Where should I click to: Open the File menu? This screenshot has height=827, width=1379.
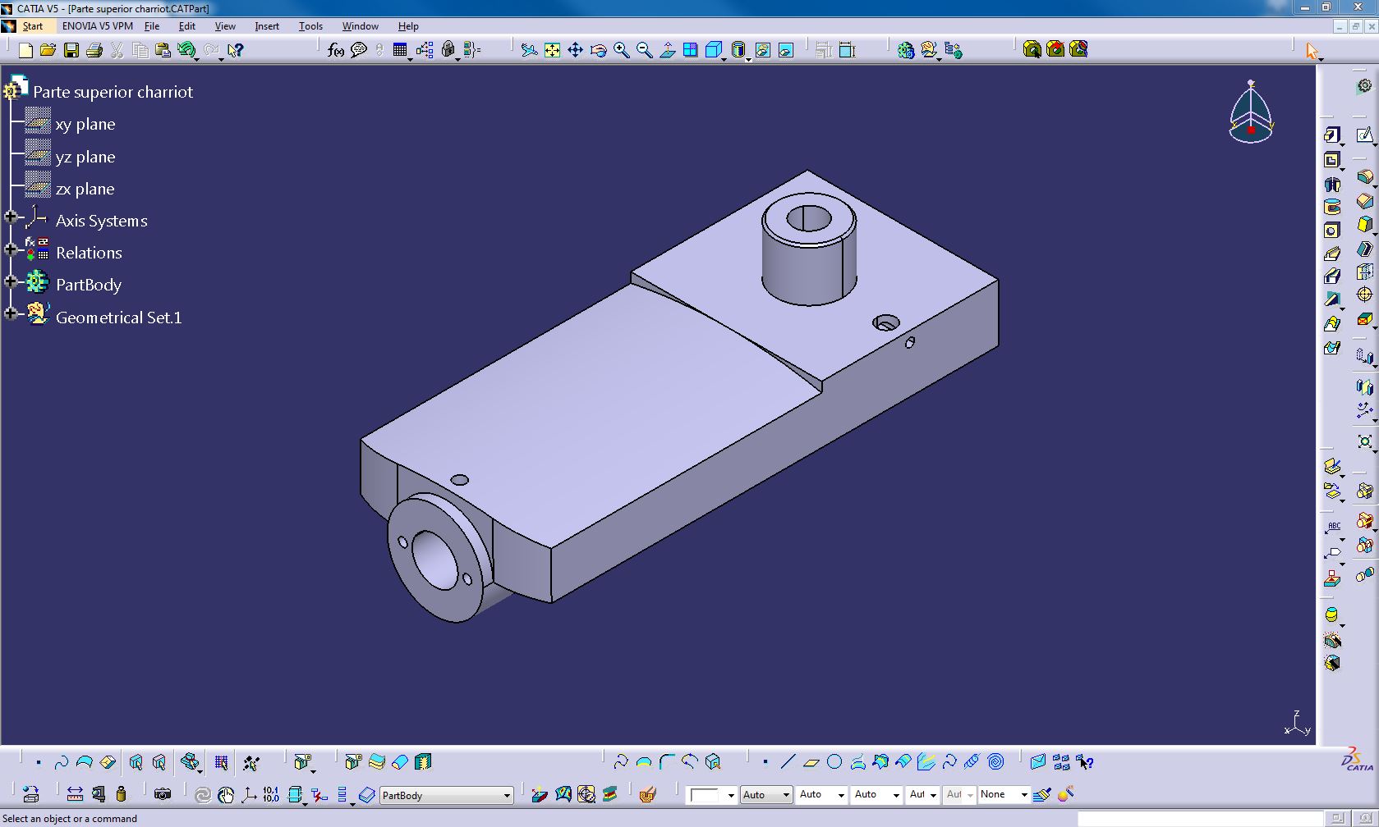pos(152,26)
